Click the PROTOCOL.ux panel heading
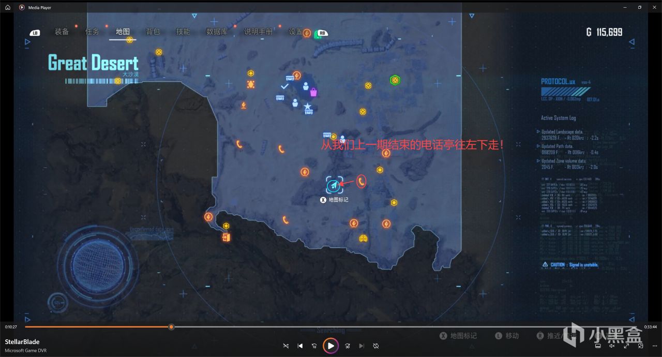Image resolution: width=662 pixels, height=357 pixels. [x=558, y=81]
